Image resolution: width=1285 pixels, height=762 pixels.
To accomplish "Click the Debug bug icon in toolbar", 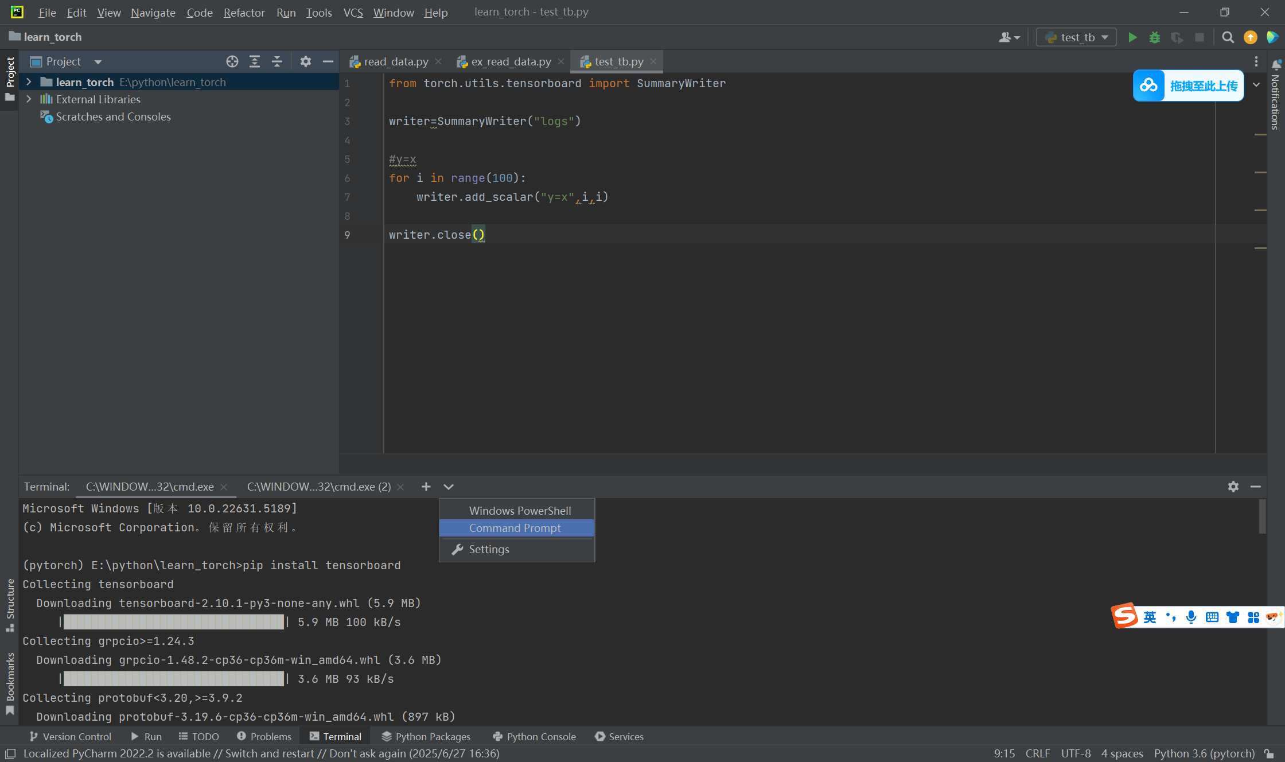I will pos(1155,37).
